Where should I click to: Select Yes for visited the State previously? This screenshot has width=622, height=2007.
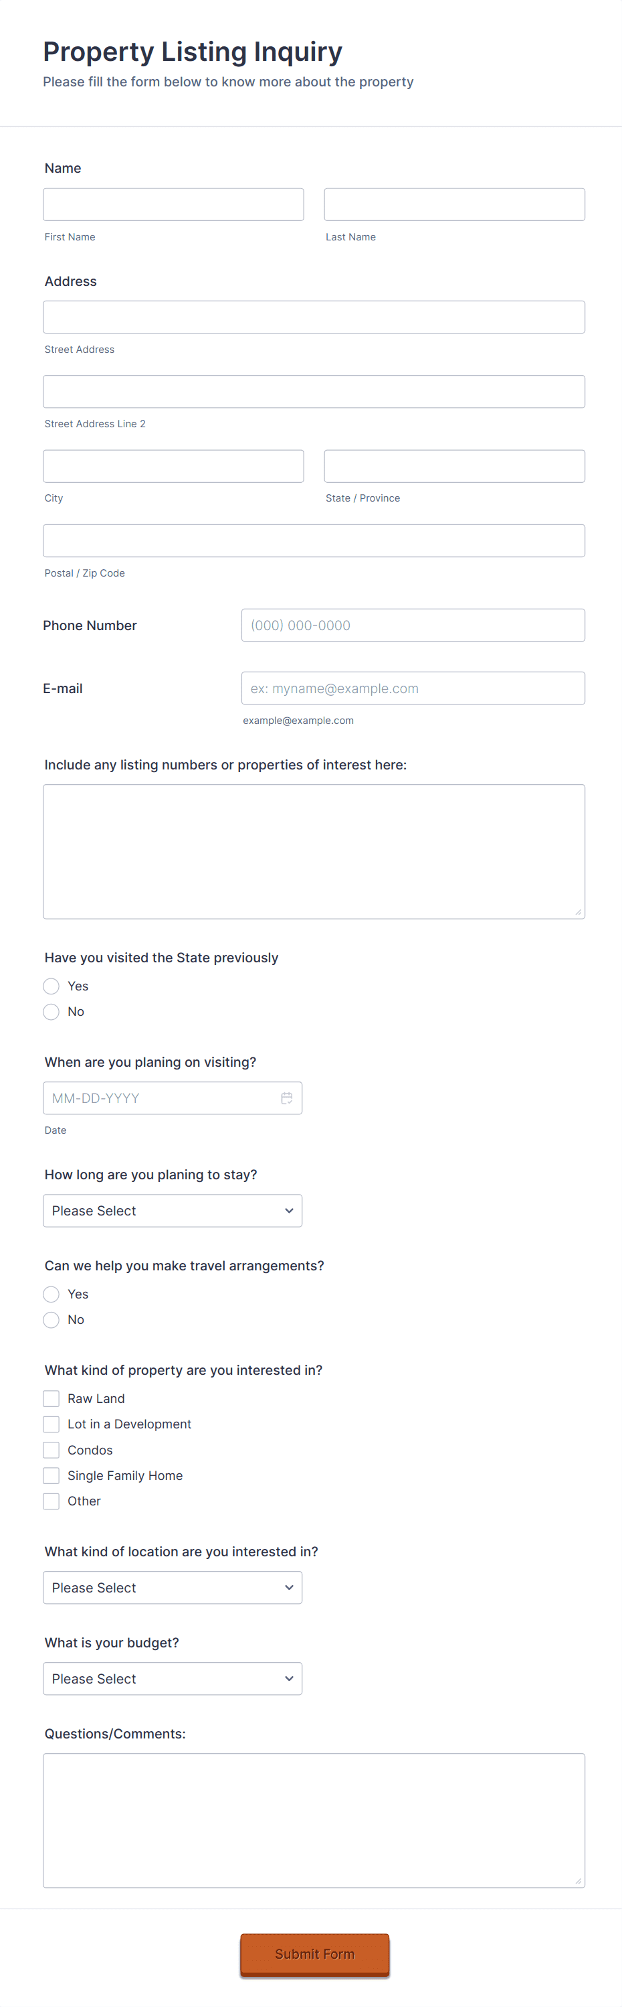tap(51, 986)
